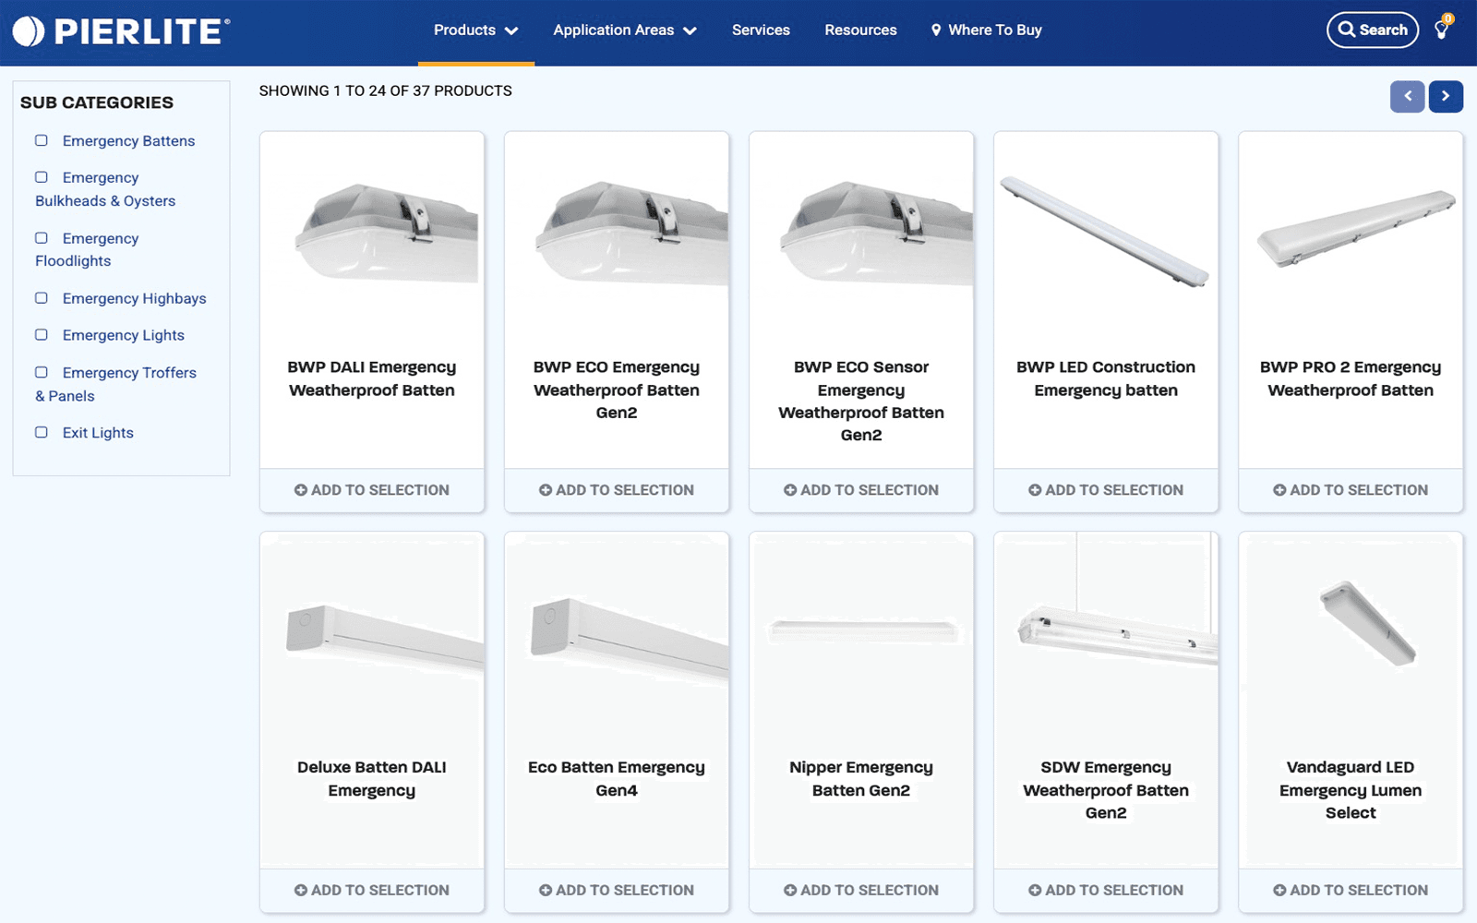Image resolution: width=1477 pixels, height=923 pixels.
Task: Select the Emergency Highbays checkbox
Action: tap(42, 298)
